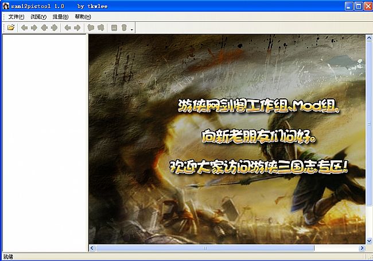Viewport: 373px width, 261px height.
Task: Click the window resize grip in status bar
Action: pos(370,257)
